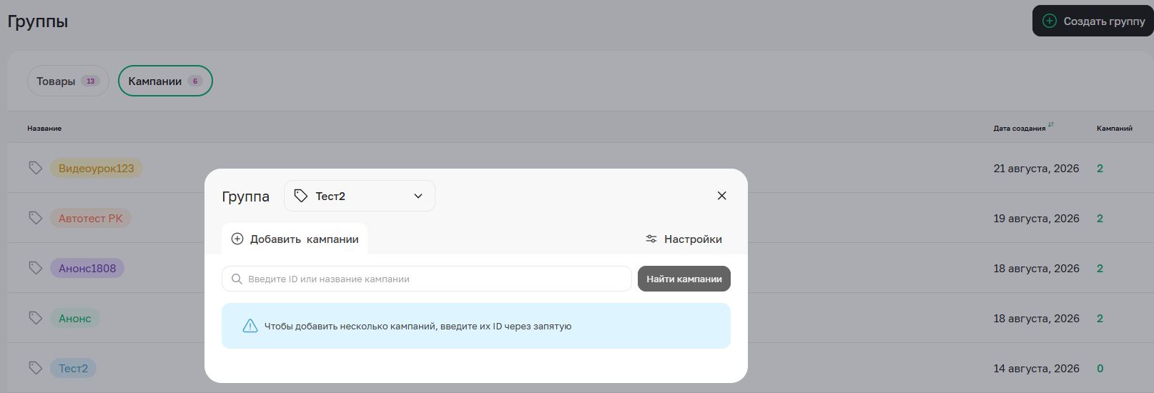Click the tag icon beside Видеоурок123
Screen dimensions: 1154x393
[x=35, y=168]
